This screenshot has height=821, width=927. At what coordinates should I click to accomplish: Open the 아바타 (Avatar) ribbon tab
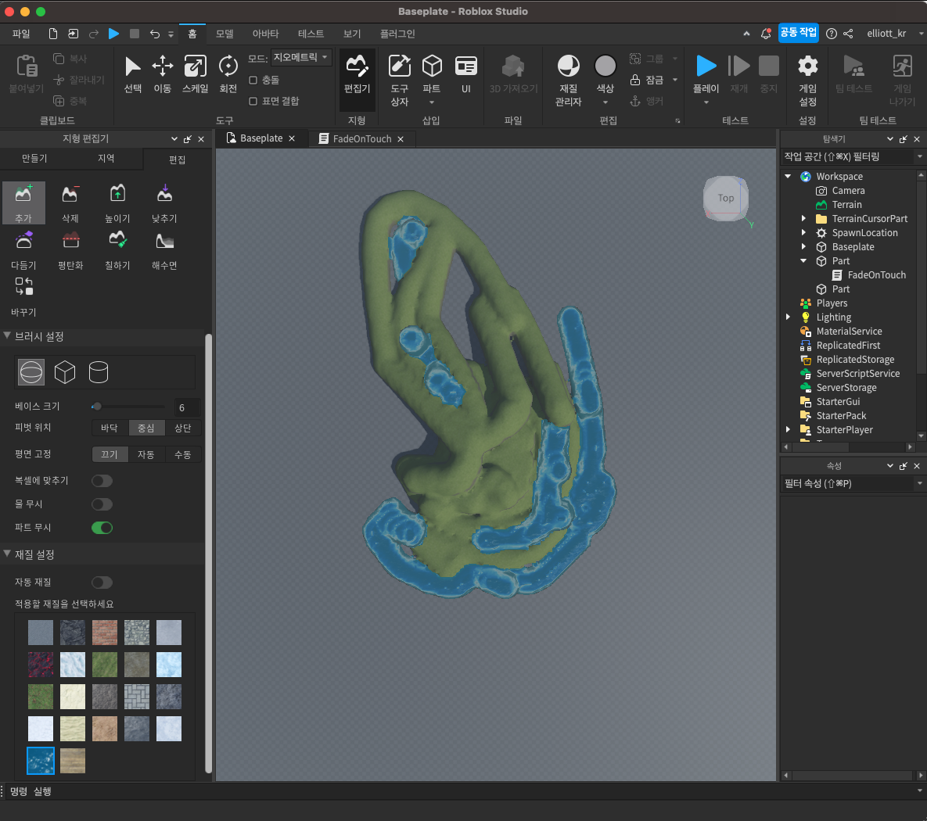pyautogui.click(x=265, y=34)
